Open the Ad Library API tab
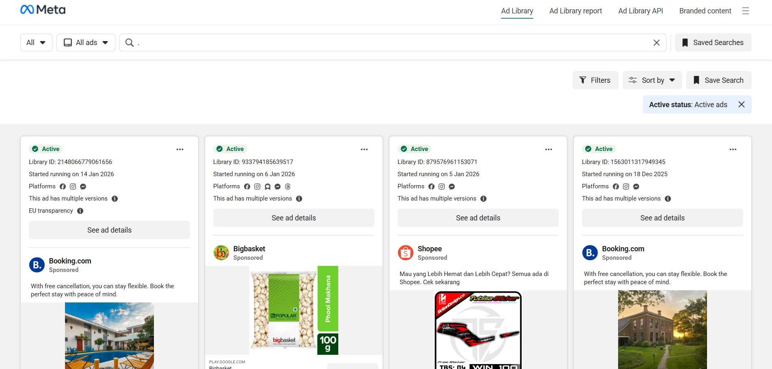This screenshot has width=772, height=369. [640, 11]
